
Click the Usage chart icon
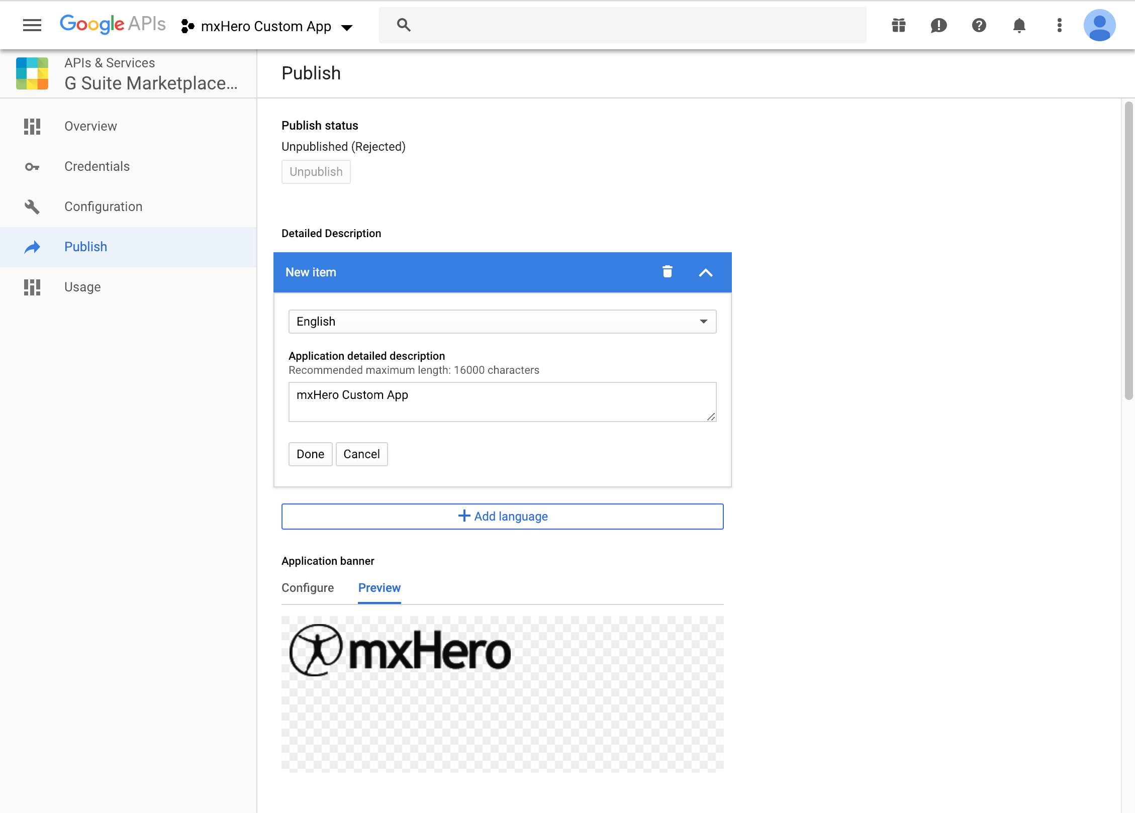(x=32, y=287)
